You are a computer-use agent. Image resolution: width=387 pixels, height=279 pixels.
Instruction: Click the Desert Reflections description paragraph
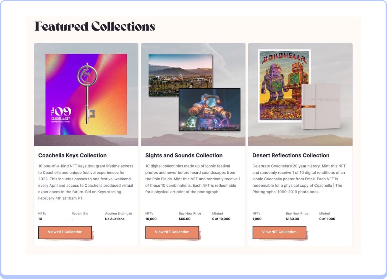(x=299, y=179)
